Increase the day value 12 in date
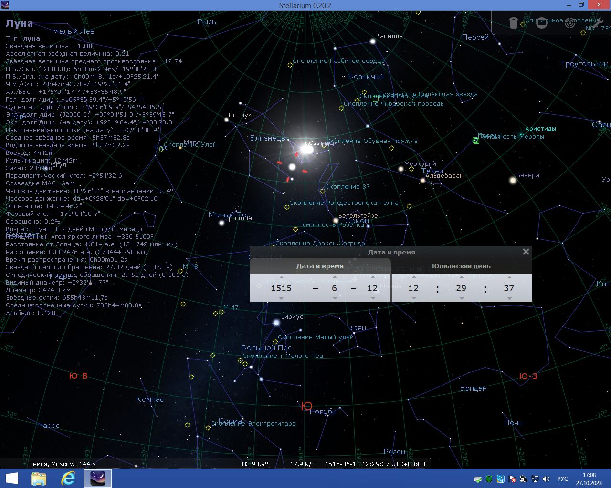 [373, 277]
